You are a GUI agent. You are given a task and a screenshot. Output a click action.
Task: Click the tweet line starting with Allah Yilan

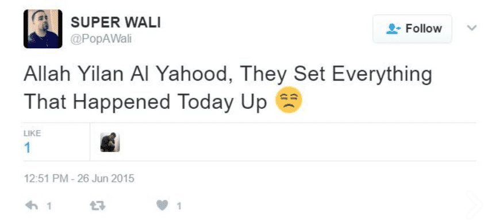(x=228, y=74)
